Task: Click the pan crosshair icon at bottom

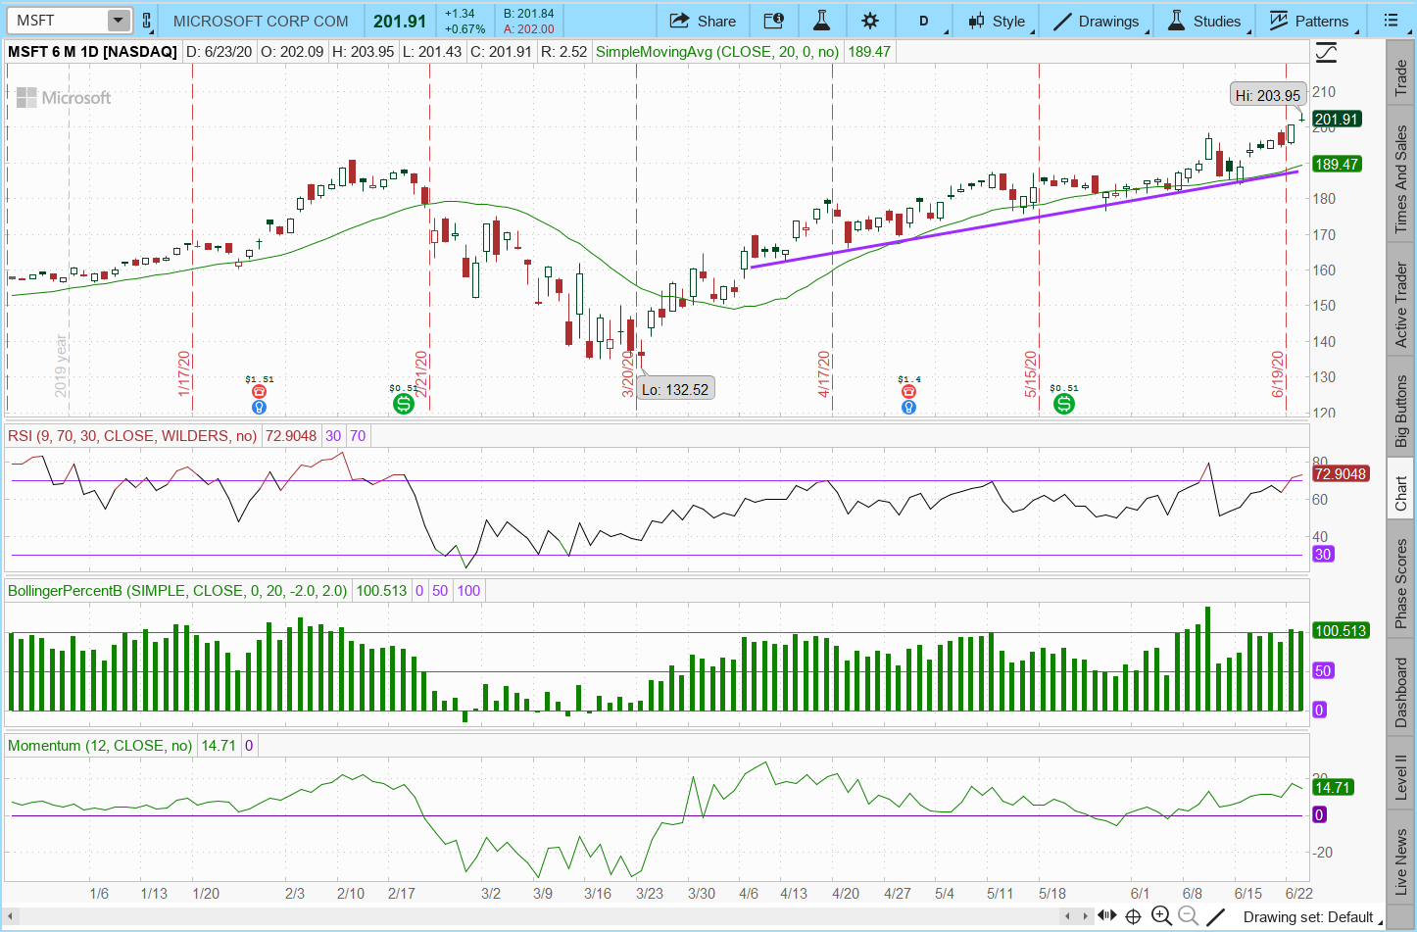Action: point(1133,916)
